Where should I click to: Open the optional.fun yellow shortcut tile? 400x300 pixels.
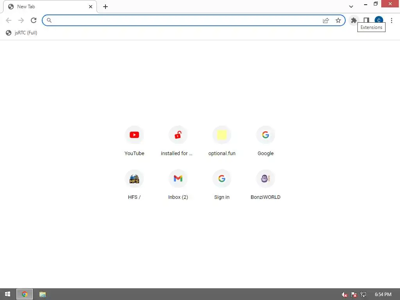pos(222,141)
